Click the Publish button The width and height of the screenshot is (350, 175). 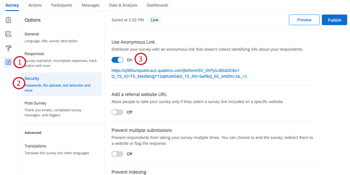coord(334,20)
